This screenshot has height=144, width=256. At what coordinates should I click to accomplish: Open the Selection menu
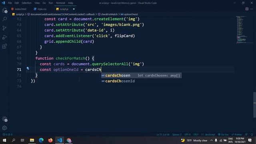(x=27, y=3)
